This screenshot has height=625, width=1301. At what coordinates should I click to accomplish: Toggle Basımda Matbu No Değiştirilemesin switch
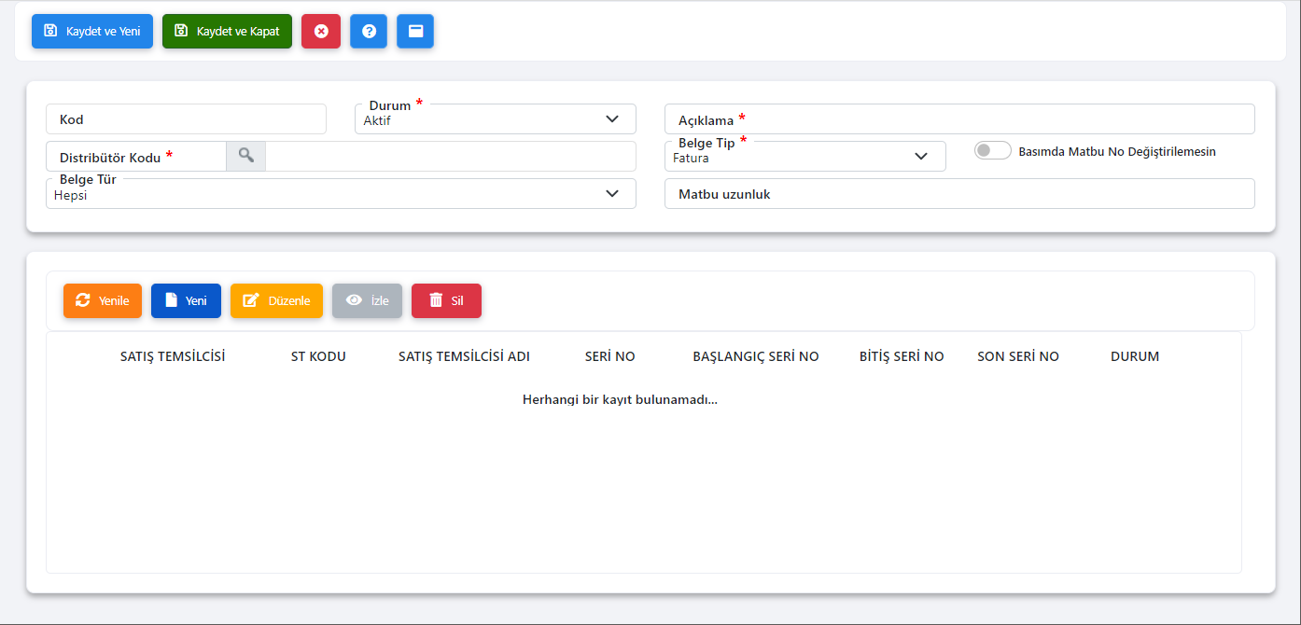(993, 150)
